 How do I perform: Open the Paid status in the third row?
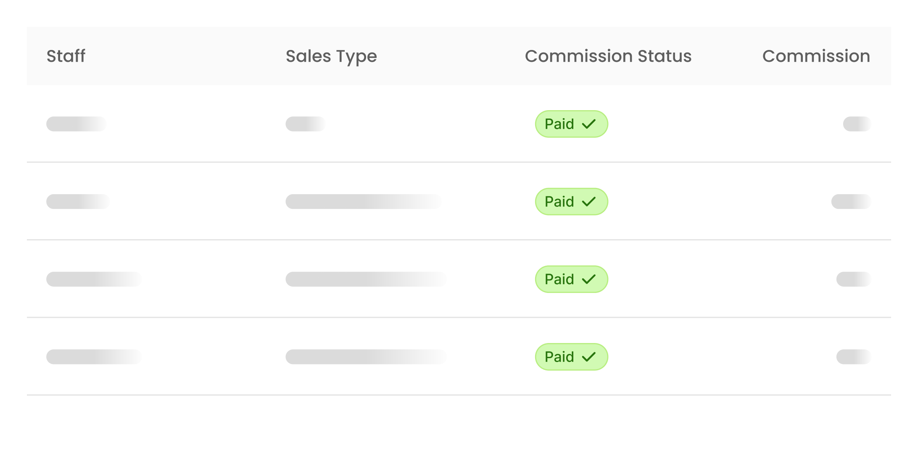pos(571,279)
